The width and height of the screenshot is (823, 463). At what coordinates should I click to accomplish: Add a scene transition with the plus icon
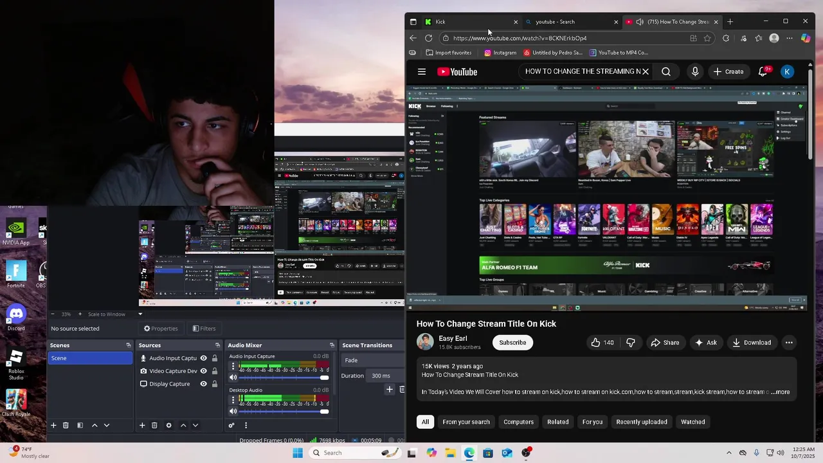coord(389,389)
